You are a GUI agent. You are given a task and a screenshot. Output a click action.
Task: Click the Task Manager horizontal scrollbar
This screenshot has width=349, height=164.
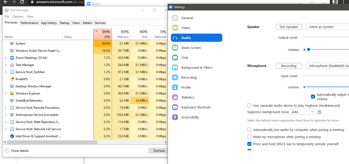coord(52,142)
